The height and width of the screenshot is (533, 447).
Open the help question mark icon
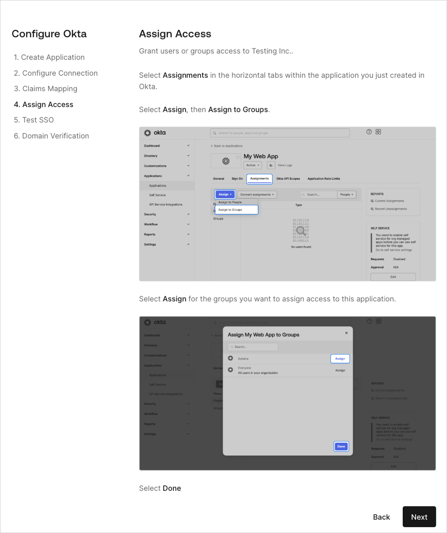pyautogui.click(x=368, y=132)
